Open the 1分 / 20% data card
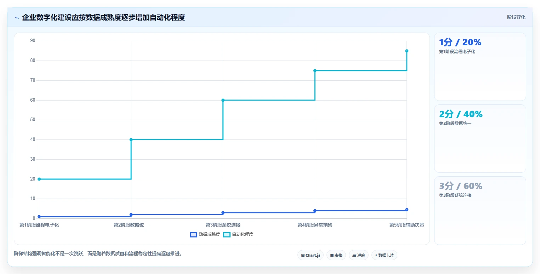 coord(480,67)
